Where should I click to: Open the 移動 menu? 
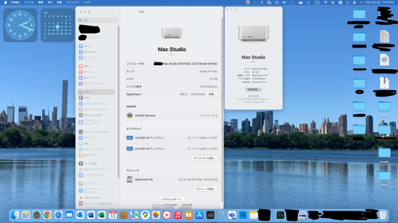click(x=59, y=2)
